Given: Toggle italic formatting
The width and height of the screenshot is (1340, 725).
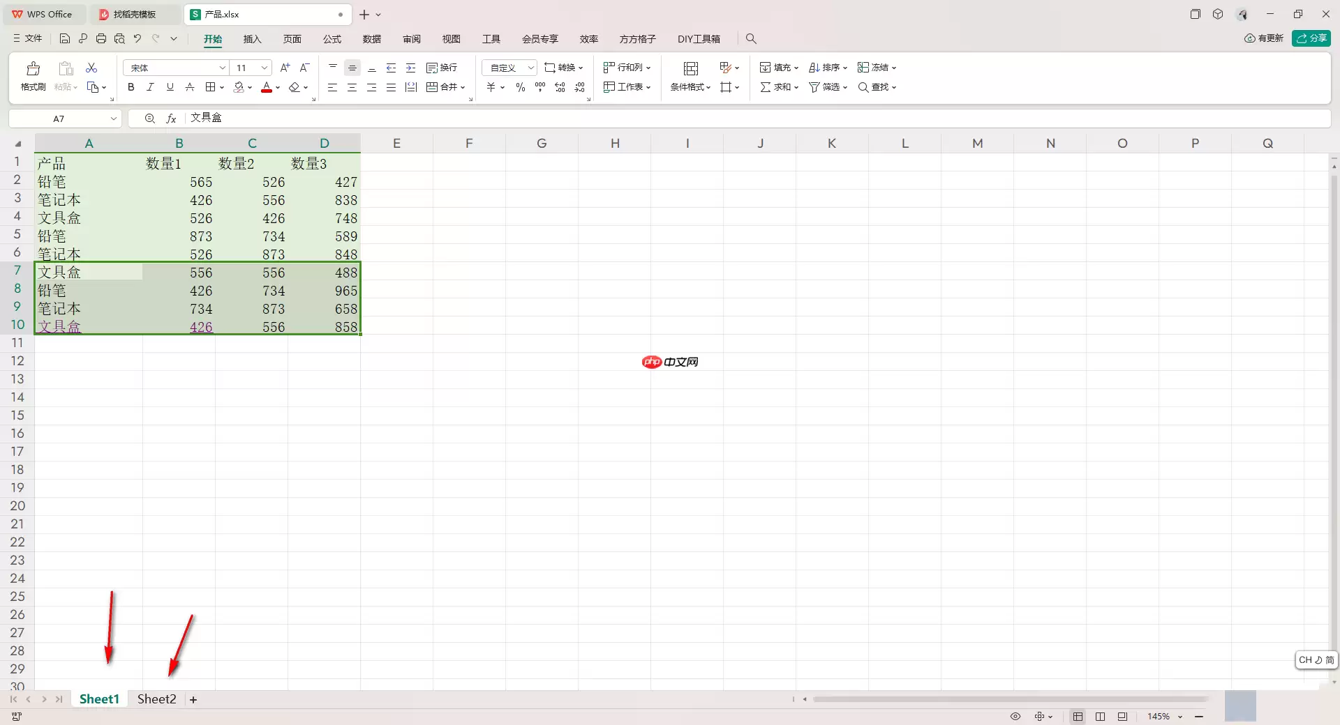Looking at the screenshot, I should coord(150,87).
